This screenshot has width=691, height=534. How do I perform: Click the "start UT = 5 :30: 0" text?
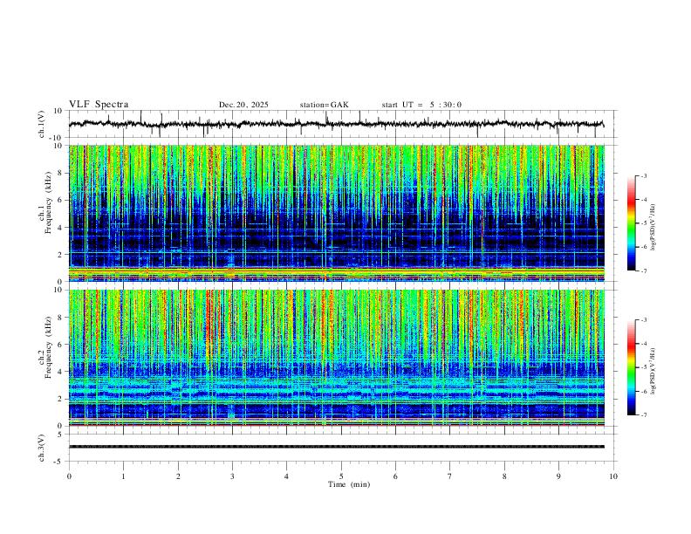tap(421, 105)
